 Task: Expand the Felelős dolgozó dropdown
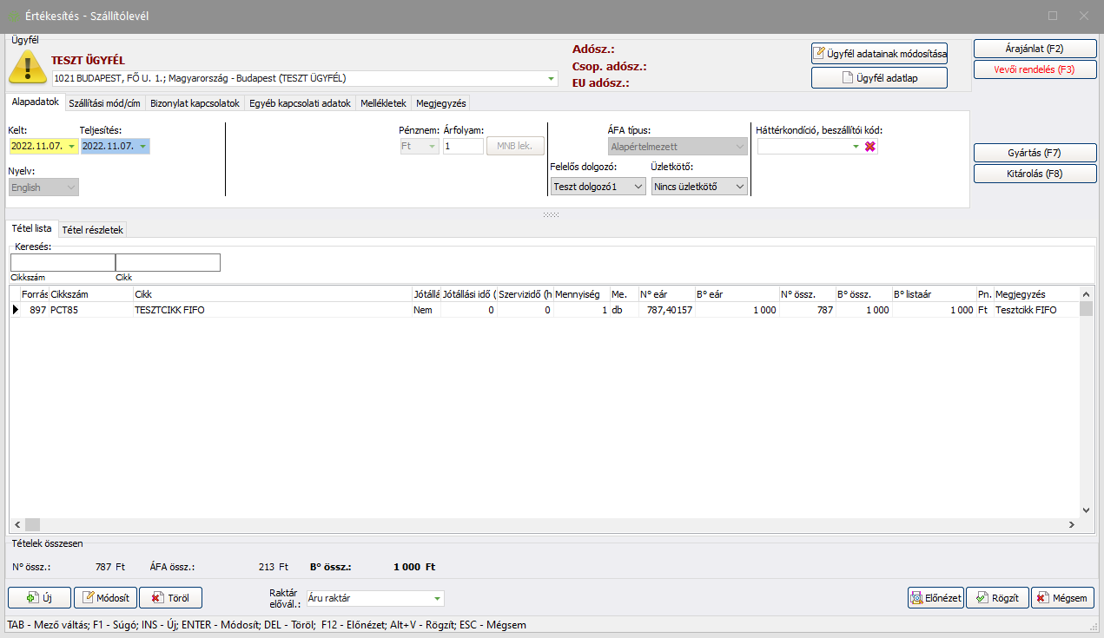point(638,187)
